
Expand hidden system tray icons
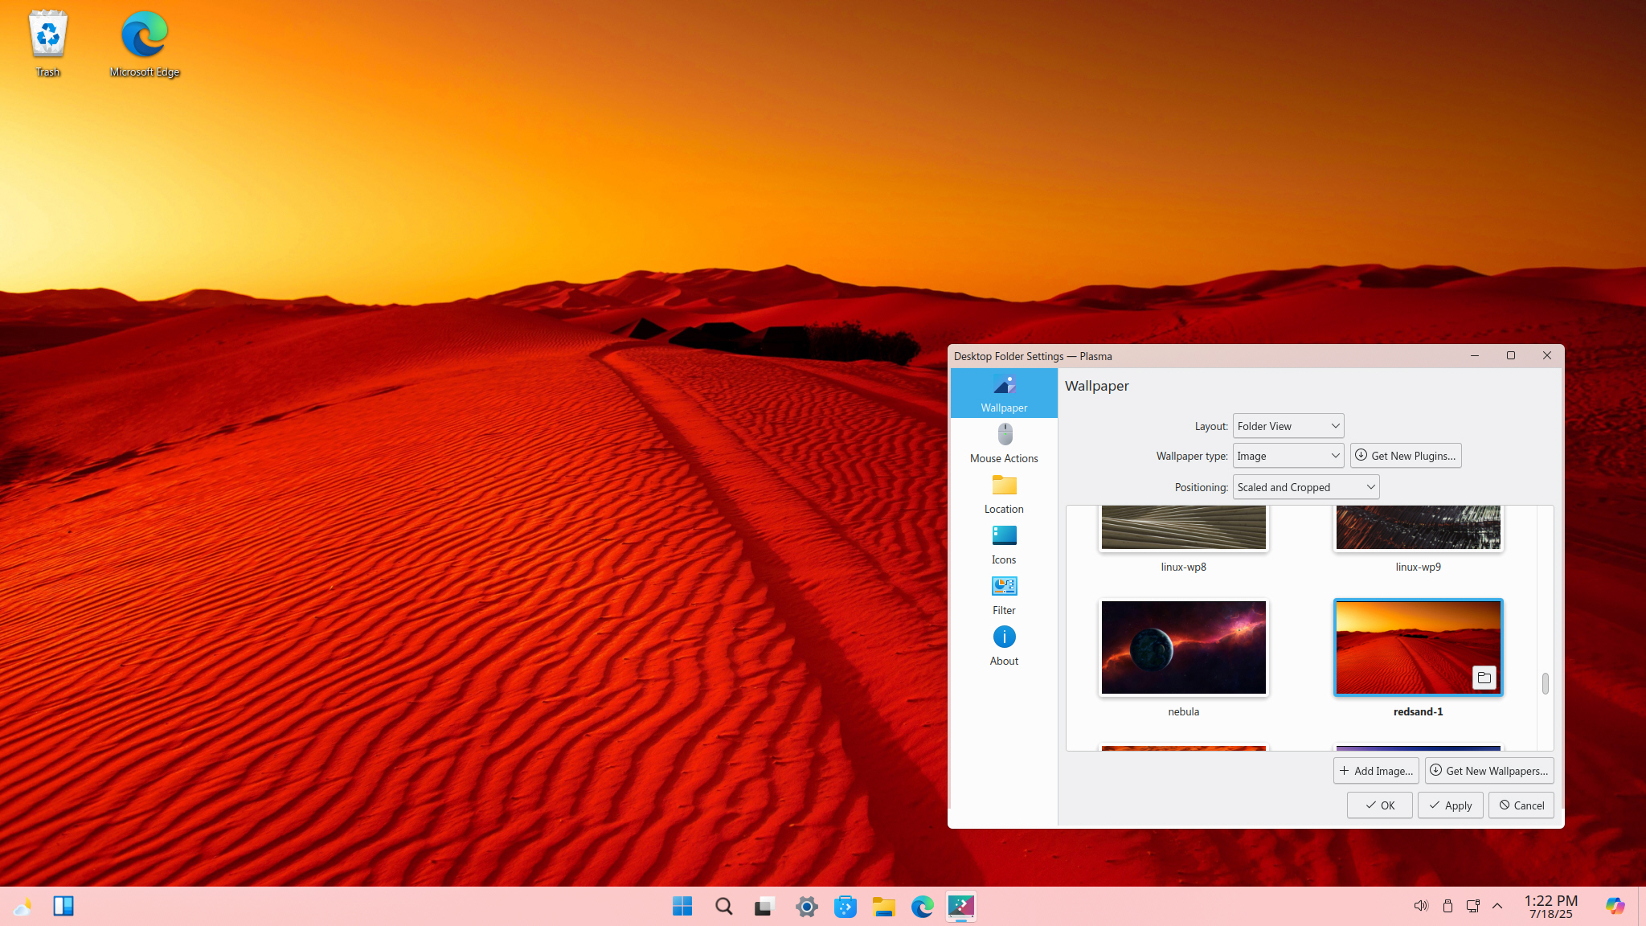(x=1498, y=906)
